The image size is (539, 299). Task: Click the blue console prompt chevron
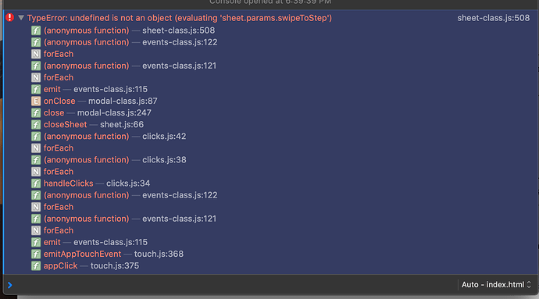pos(10,285)
